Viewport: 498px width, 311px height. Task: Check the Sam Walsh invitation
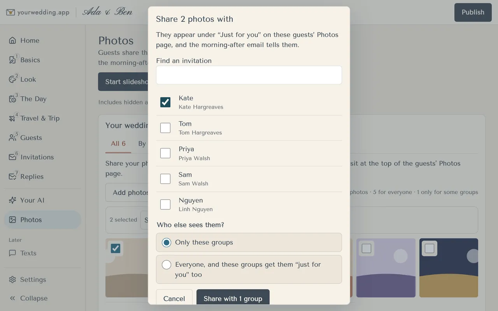click(x=165, y=179)
